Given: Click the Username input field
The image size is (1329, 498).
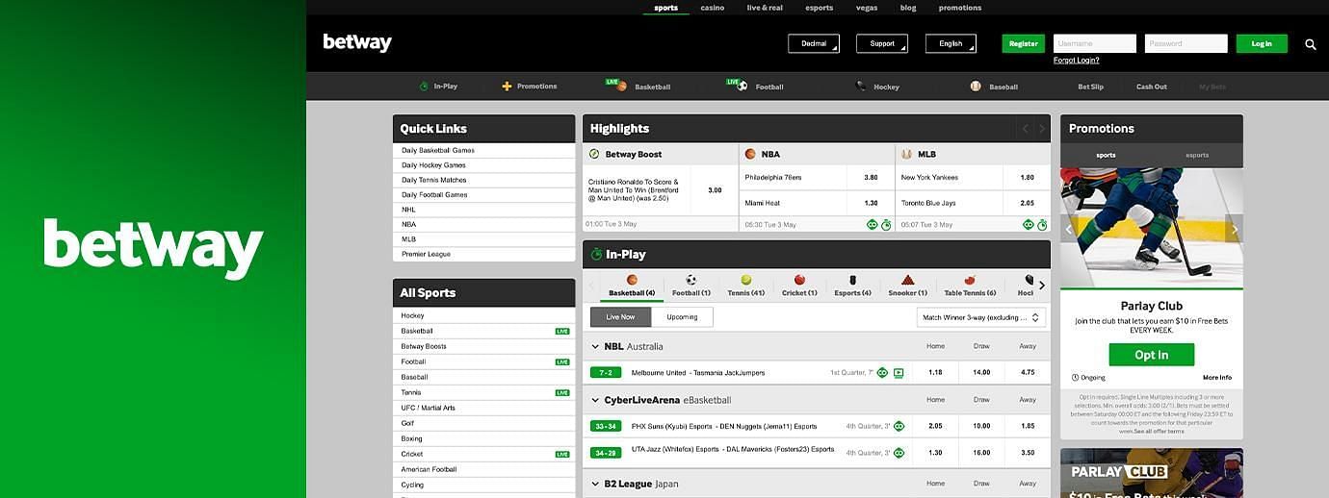Looking at the screenshot, I should [x=1094, y=43].
